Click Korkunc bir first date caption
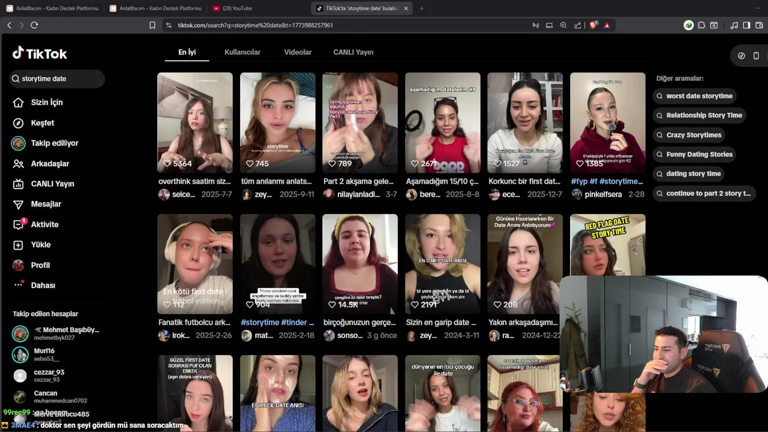768x432 pixels. pos(525,181)
